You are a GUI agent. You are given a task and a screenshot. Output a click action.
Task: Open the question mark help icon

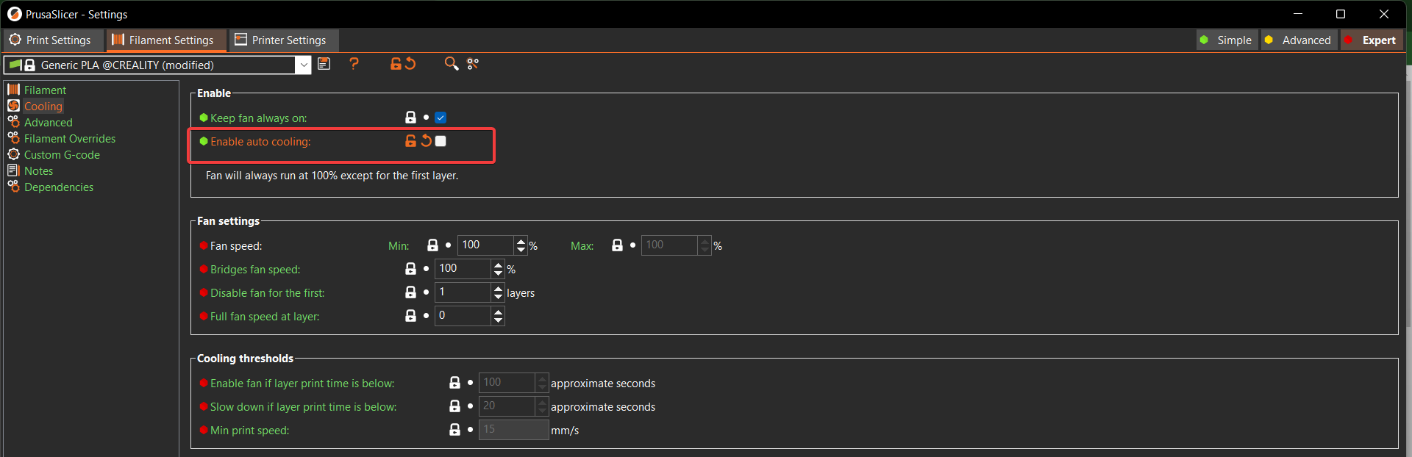click(354, 64)
